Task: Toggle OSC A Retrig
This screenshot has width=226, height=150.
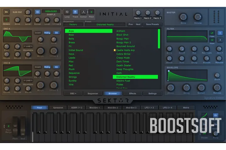Action: 47,33
